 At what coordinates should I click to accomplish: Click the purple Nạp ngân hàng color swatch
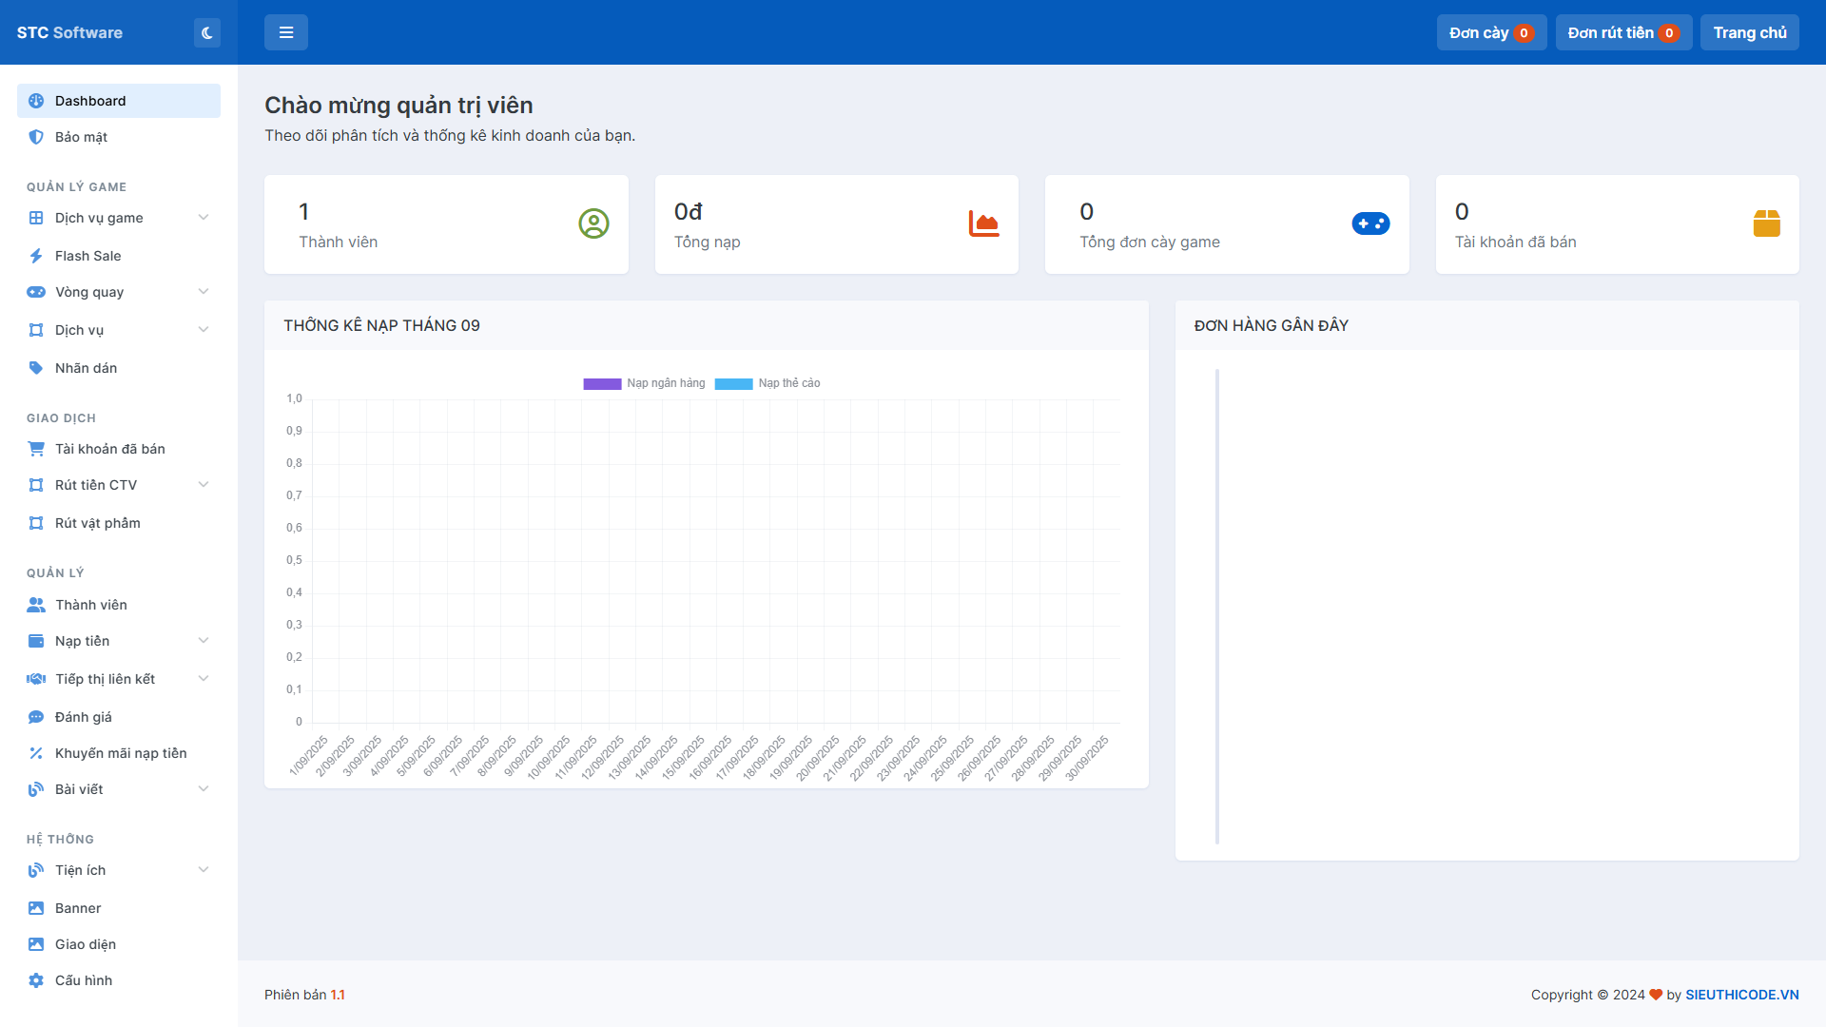click(602, 384)
